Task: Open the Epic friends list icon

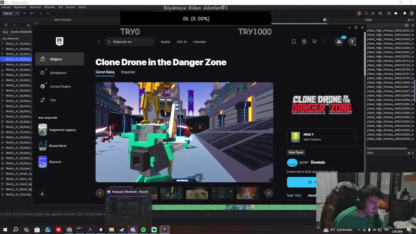Action: pyautogui.click(x=339, y=42)
